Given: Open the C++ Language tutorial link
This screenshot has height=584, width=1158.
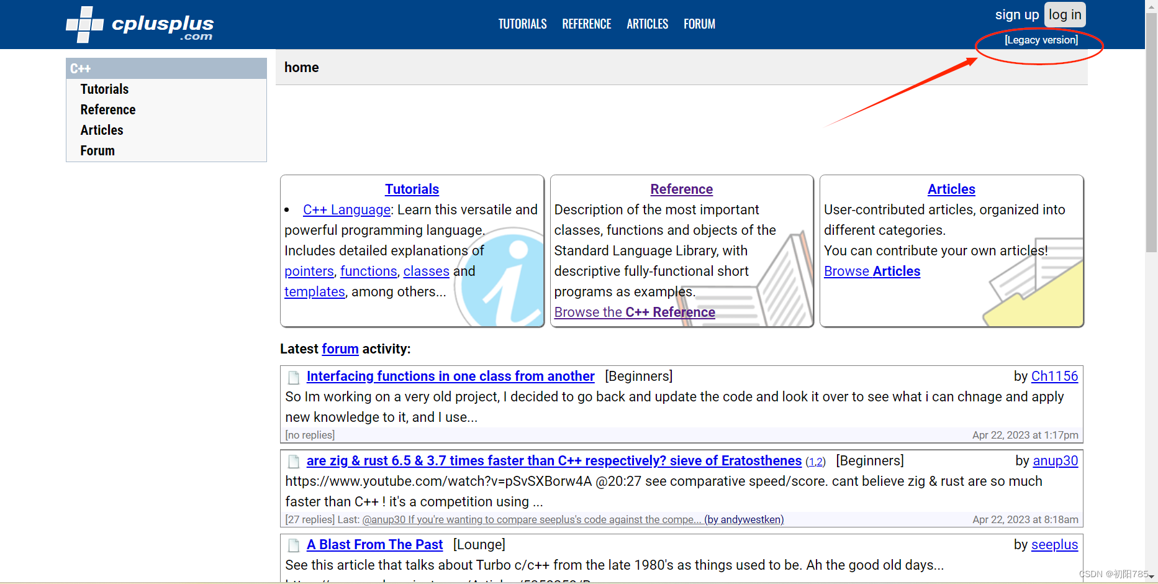Looking at the screenshot, I should pyautogui.click(x=347, y=210).
